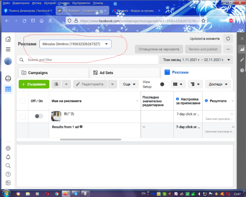This screenshot has width=246, height=197.
Task: Select the Реклами tab
Action: 196,72
